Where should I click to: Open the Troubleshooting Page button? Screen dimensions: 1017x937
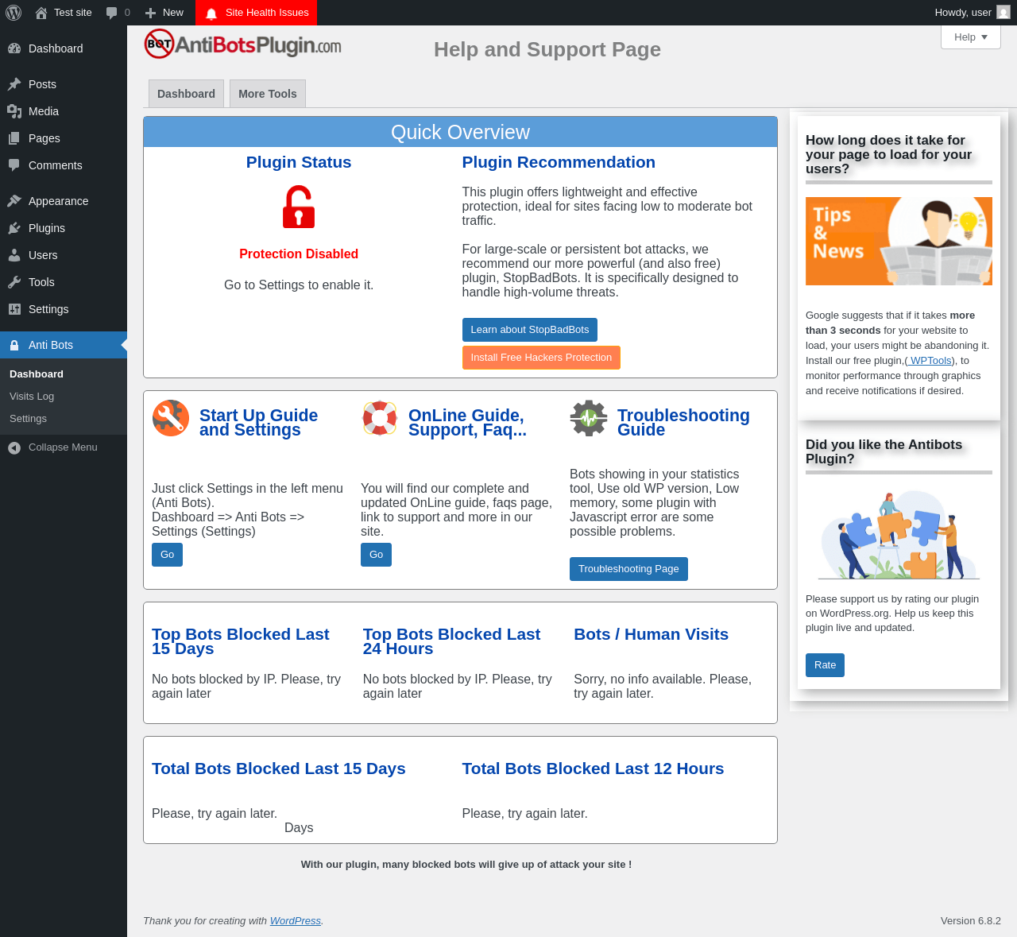628,569
